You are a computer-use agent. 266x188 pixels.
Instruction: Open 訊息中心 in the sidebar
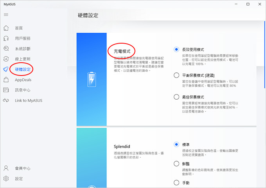[x=23, y=90]
